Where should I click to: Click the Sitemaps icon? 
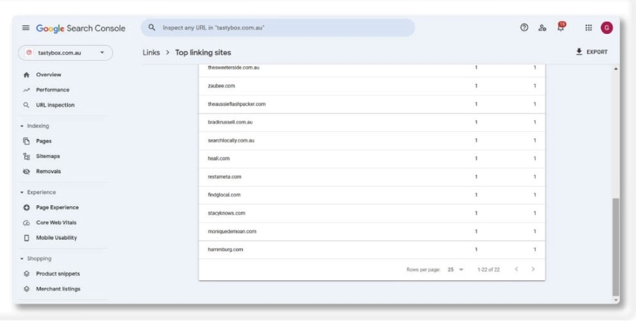(x=26, y=156)
